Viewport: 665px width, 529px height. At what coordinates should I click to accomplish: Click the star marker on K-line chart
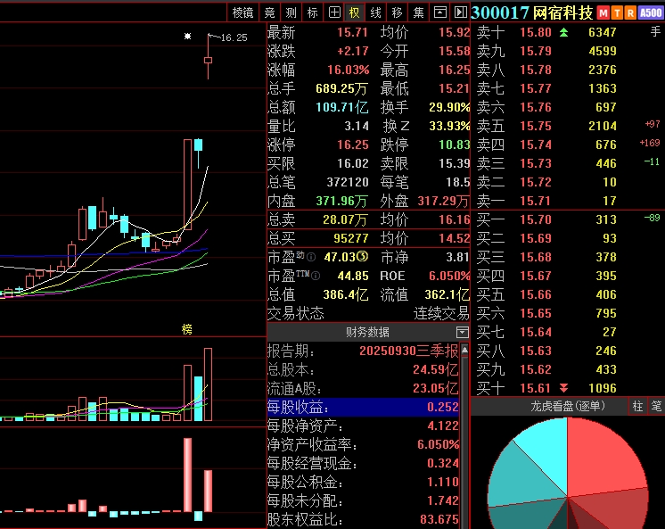187,36
